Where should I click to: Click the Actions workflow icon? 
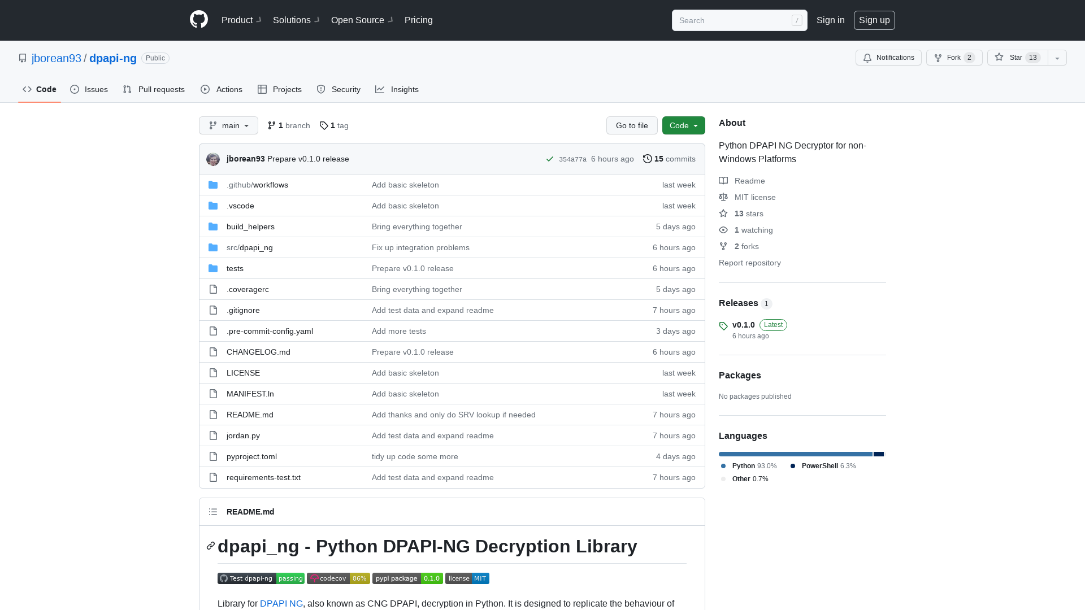tap(206, 89)
